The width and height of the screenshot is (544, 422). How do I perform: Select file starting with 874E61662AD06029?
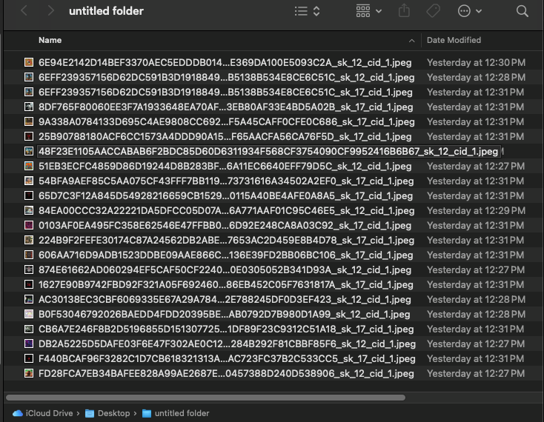tap(225, 270)
